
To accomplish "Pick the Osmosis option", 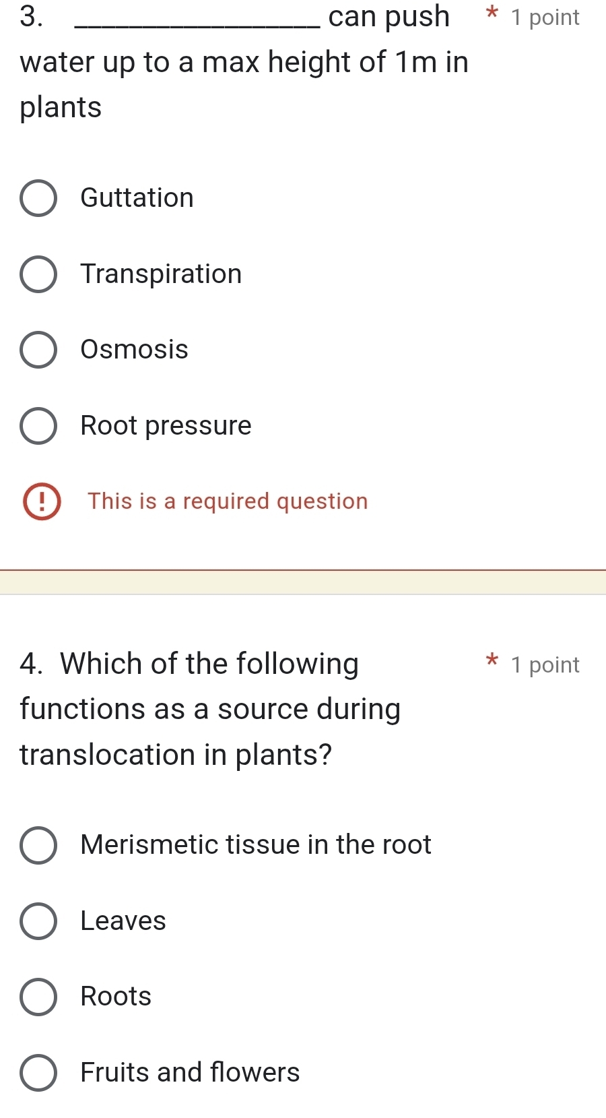I will tap(38, 349).
